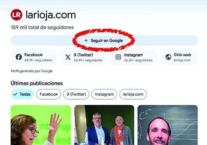The height and width of the screenshot is (145, 207).
Task: Open Instagram card with 36,3K+ seguidores
Action: (x=133, y=57)
